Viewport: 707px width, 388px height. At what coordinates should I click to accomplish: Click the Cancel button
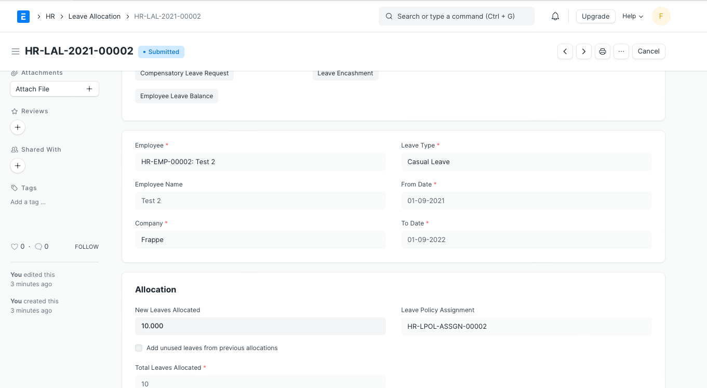coord(648,51)
